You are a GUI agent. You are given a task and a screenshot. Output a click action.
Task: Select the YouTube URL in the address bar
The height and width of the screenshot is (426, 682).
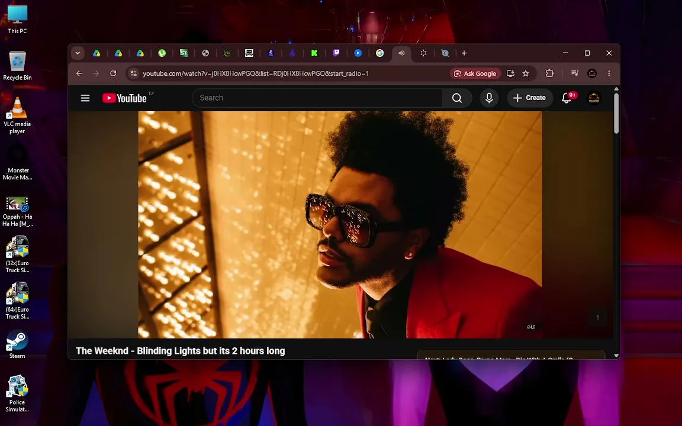[256, 73]
